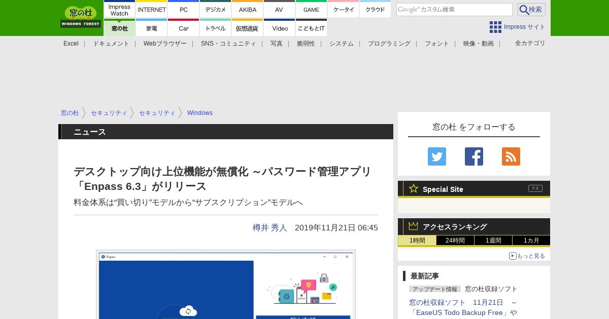This screenshot has width=609, height=319.
Task: Open the PC Watch tab
Action: (183, 9)
